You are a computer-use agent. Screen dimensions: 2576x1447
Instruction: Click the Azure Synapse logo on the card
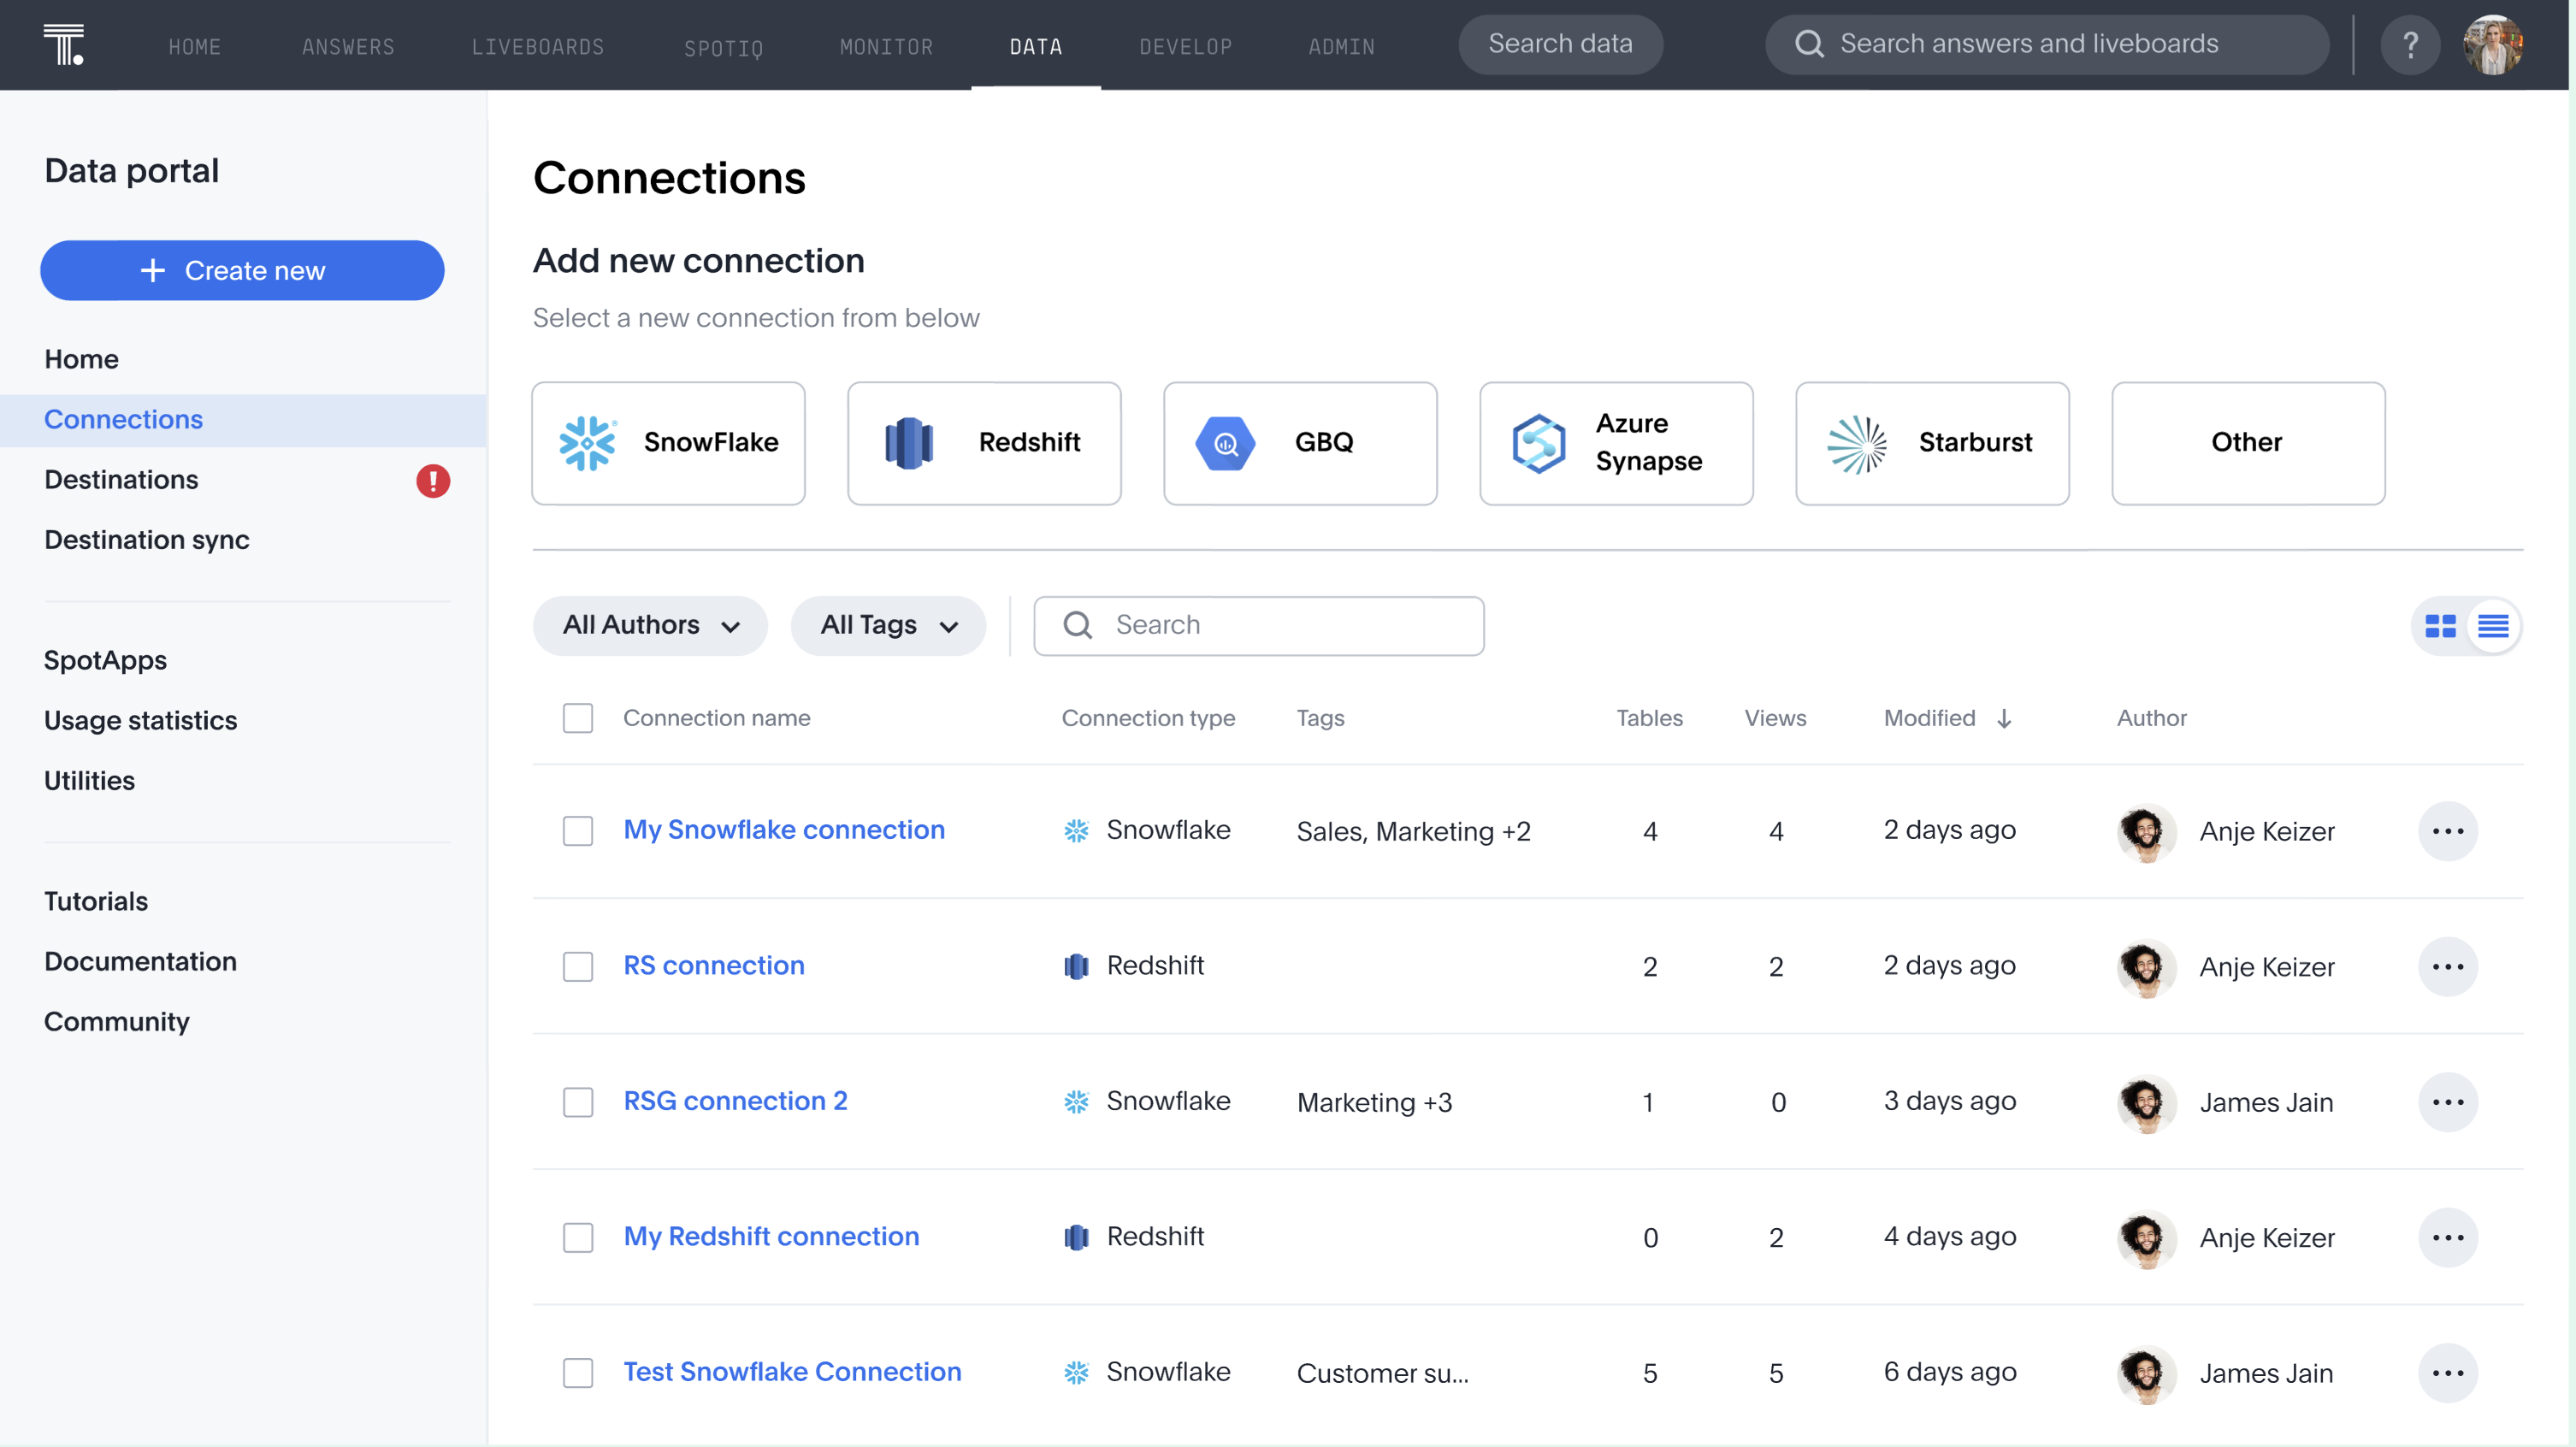click(1538, 443)
